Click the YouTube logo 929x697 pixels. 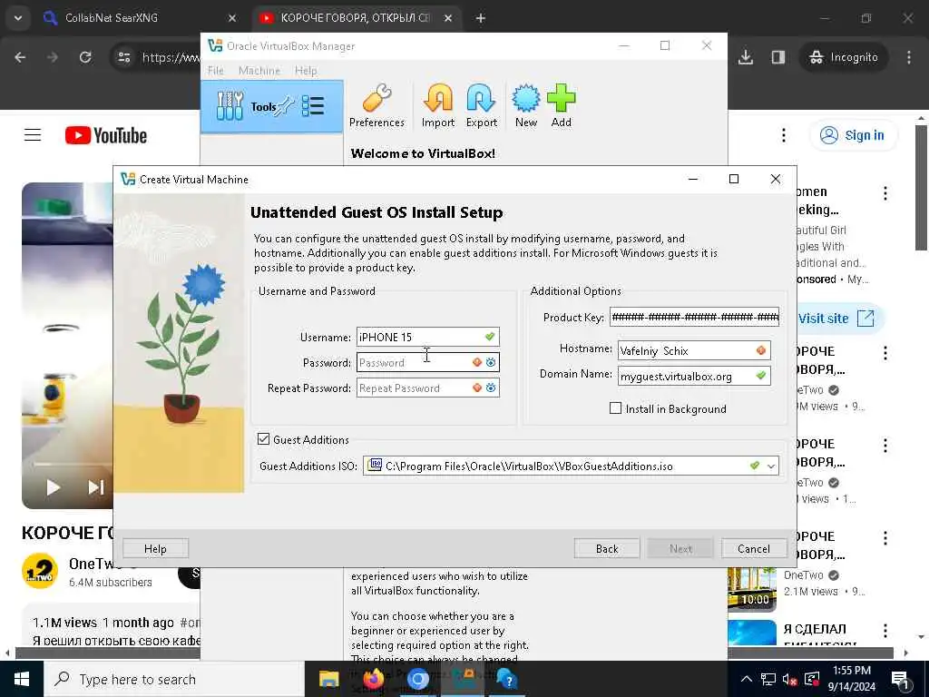106,135
